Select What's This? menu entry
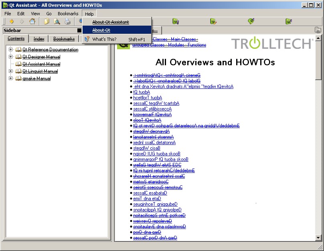The width and height of the screenshot is (324, 251). tap(104, 39)
